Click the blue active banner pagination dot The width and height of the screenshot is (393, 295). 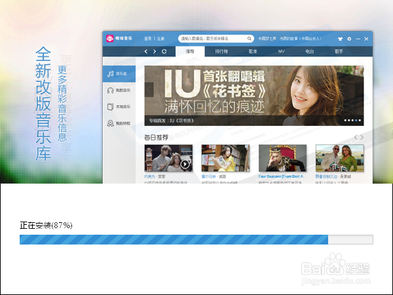356,121
